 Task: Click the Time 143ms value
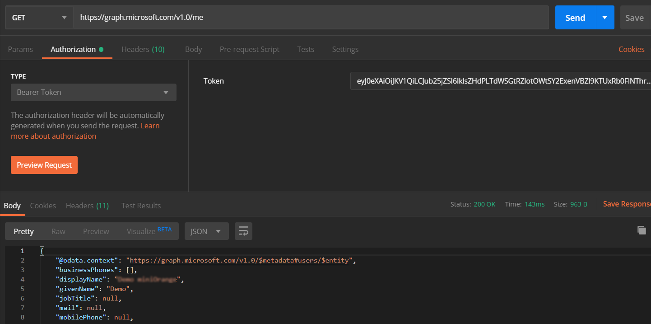click(535, 204)
